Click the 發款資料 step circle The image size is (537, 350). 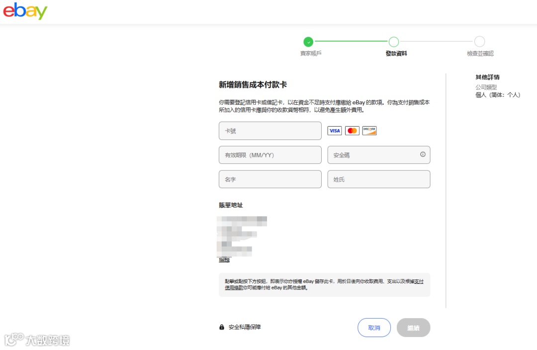coord(394,42)
